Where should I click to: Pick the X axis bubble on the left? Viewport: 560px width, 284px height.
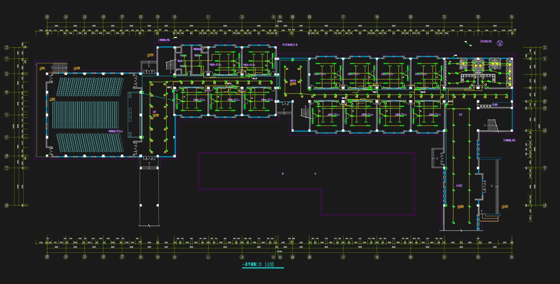click(7, 74)
